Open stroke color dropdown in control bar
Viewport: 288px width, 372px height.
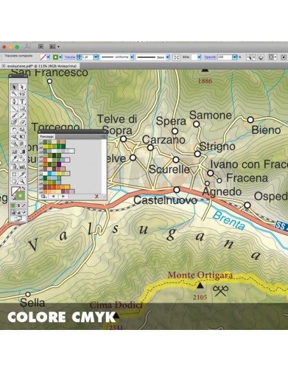pos(61,57)
